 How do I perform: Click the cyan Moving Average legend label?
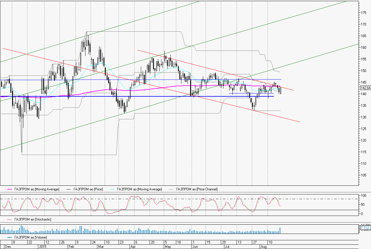coord(139,189)
